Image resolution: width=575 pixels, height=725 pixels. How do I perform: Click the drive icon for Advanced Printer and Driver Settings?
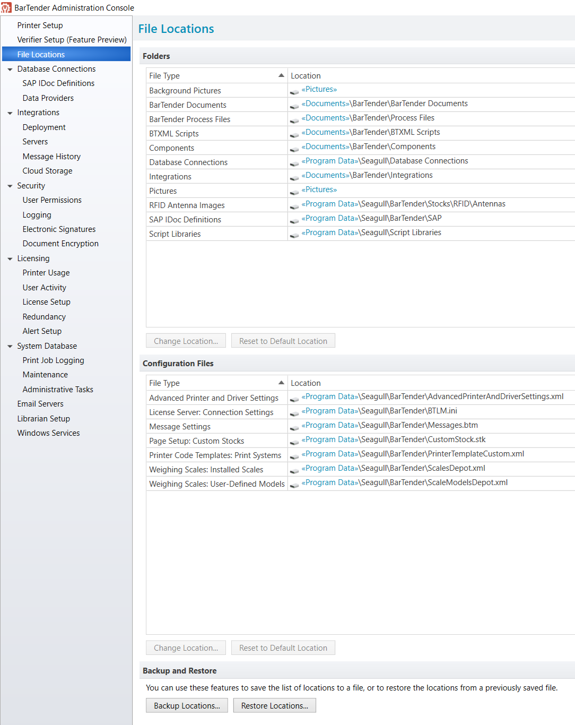click(x=294, y=399)
